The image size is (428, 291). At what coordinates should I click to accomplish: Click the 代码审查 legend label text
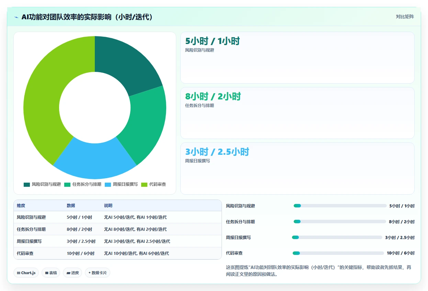[x=158, y=185]
